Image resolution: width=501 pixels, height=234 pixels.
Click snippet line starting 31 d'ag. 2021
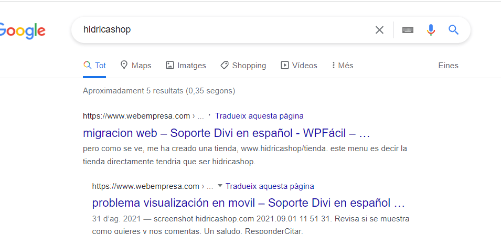(x=251, y=219)
